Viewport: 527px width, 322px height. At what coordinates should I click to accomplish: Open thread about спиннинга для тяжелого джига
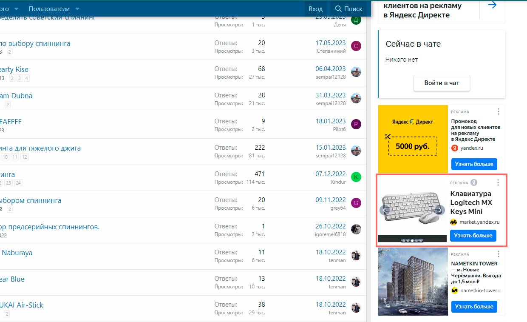(40, 148)
